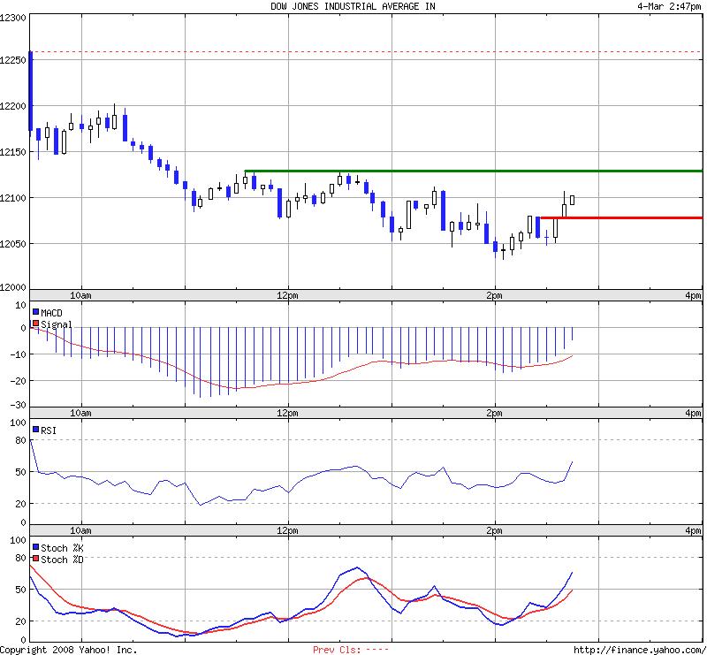Viewport: 707px width, 655px height.
Task: Select the -30 label on MACD axis
Action: [x=18, y=405]
